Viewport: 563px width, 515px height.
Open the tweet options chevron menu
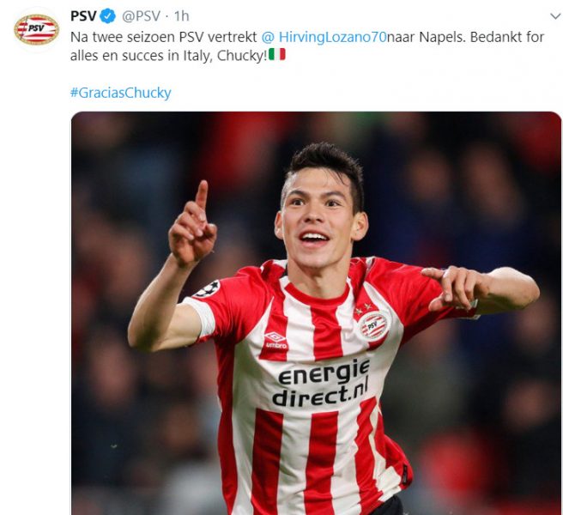(x=555, y=16)
